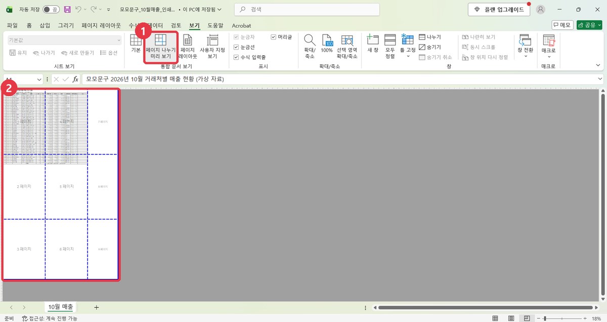Redo the last undone action
Viewport: 607px width, 322px height.
click(94, 9)
